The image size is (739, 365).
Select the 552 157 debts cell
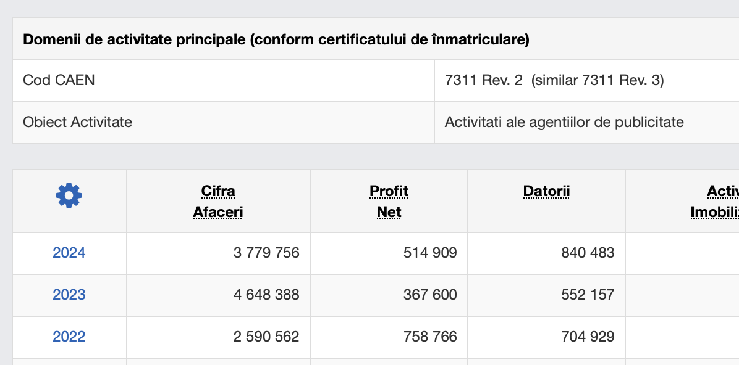coord(546,295)
